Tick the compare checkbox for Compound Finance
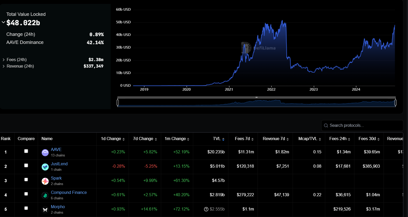Image resolution: width=408 pixels, height=217 pixels. coord(26,194)
